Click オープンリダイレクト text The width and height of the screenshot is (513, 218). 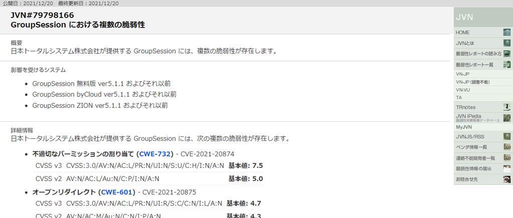[x=64, y=192]
